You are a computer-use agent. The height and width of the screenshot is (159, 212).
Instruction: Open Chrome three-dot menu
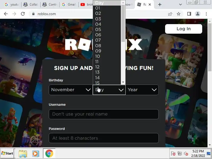(x=206, y=14)
